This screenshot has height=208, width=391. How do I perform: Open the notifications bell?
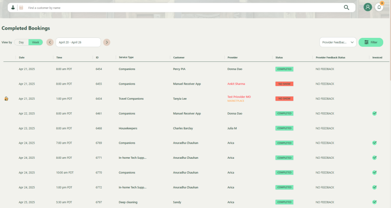coord(379,7)
